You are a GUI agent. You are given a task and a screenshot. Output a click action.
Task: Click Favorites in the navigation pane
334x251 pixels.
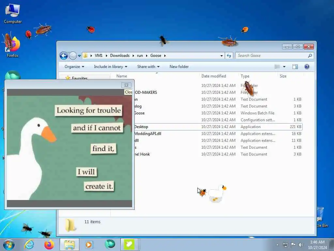click(80, 78)
